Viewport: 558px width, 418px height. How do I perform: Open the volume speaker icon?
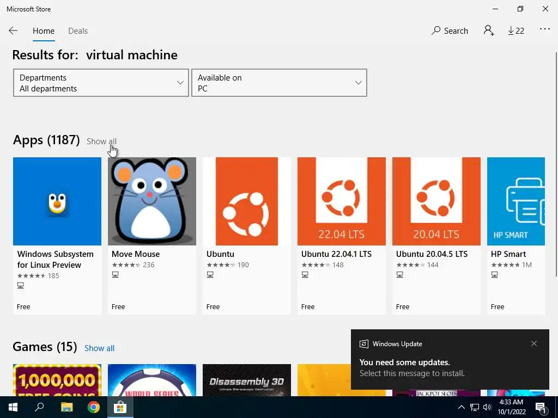click(487, 407)
